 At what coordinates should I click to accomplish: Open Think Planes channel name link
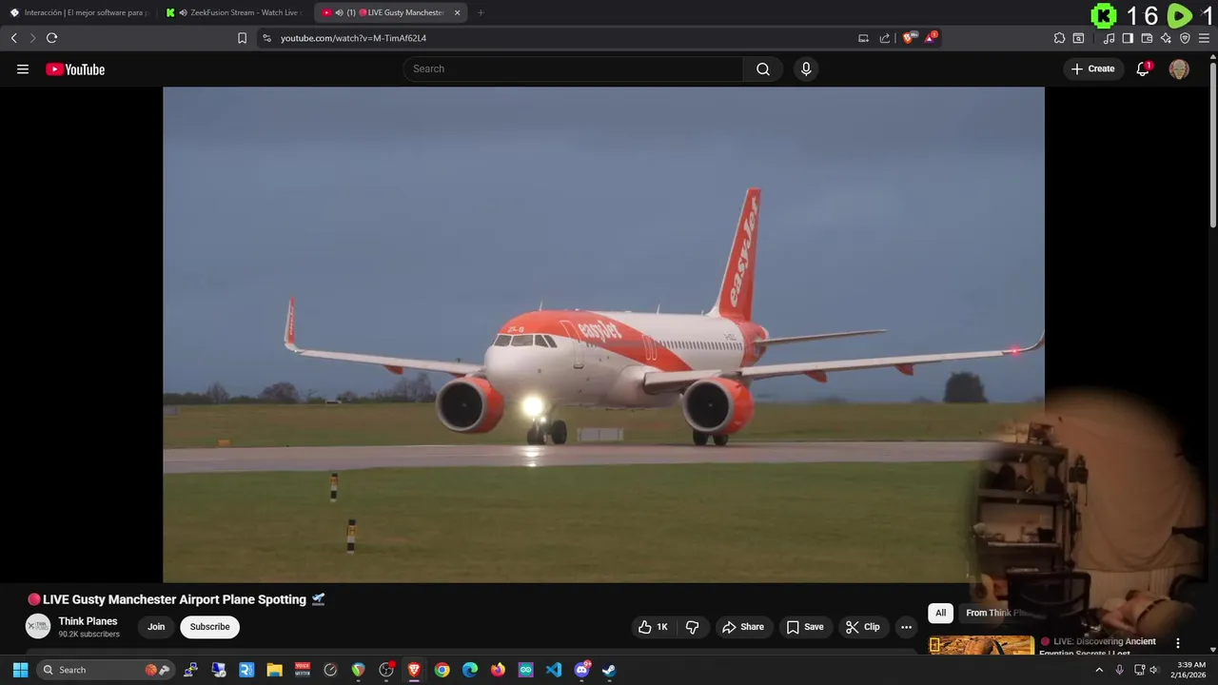click(88, 621)
